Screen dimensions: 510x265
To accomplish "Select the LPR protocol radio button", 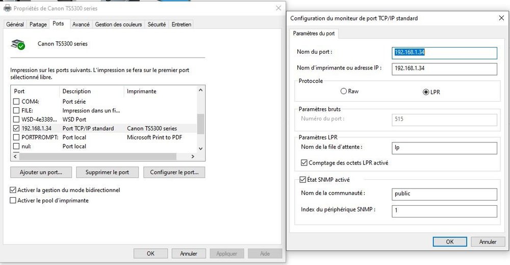I will click(x=426, y=92).
